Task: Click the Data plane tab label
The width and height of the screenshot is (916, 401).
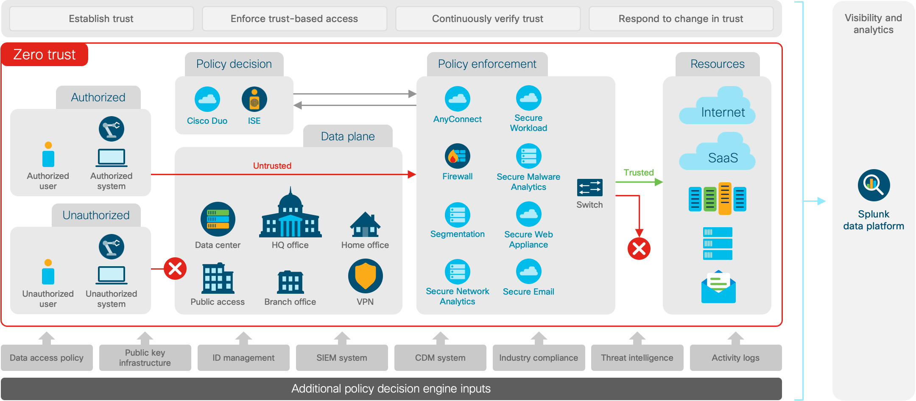Action: point(348,136)
